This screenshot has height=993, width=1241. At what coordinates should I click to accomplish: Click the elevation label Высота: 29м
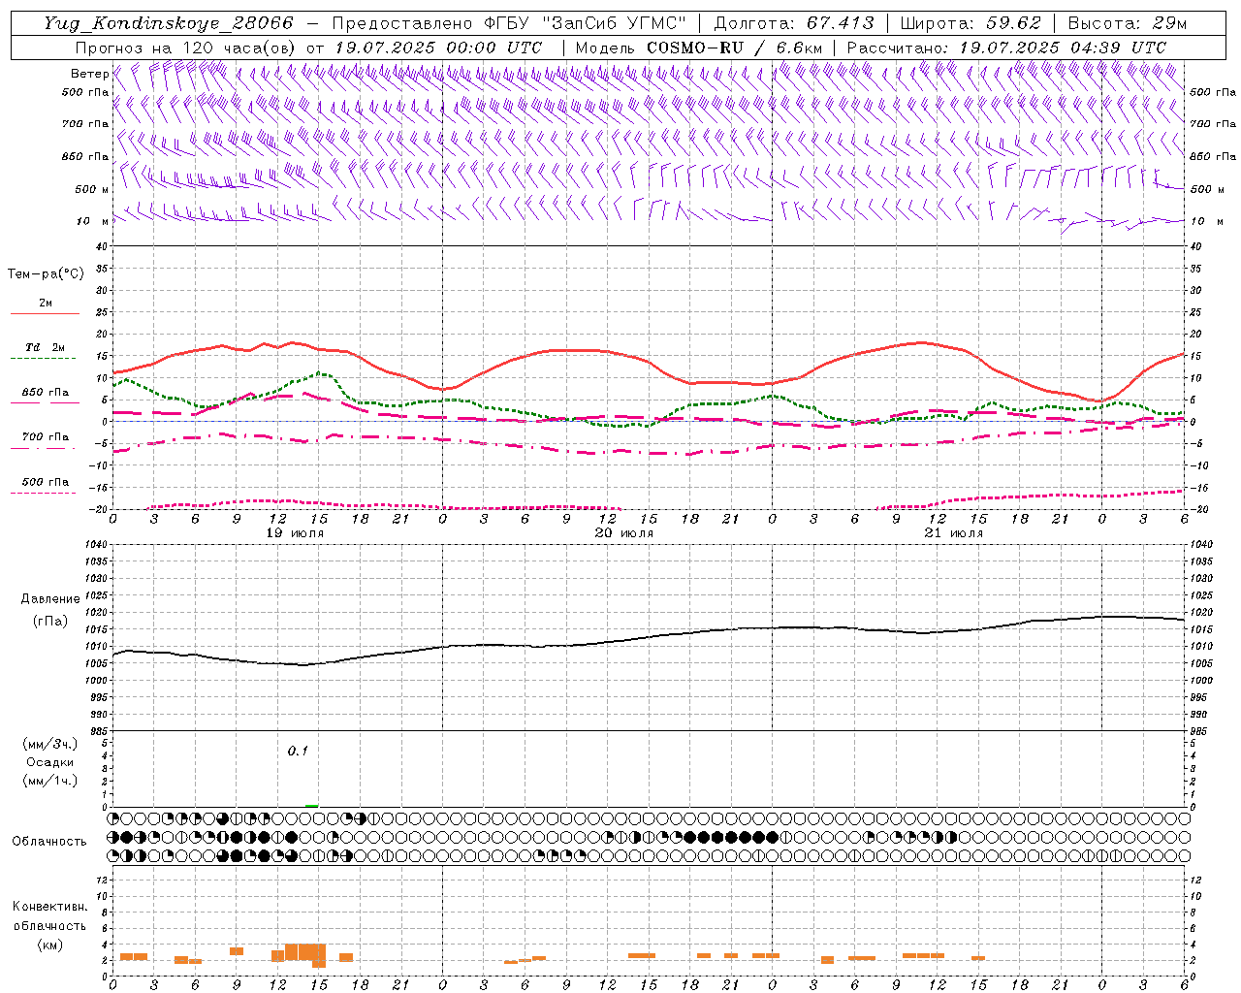[x=1127, y=23]
